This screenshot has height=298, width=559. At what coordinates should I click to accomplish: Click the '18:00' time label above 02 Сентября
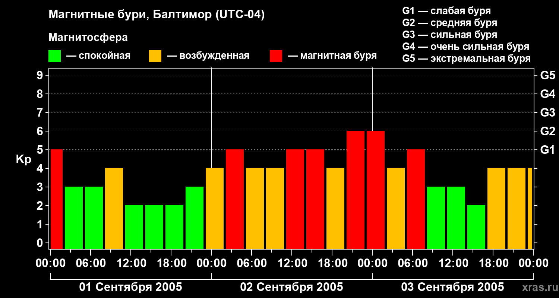[332, 263]
